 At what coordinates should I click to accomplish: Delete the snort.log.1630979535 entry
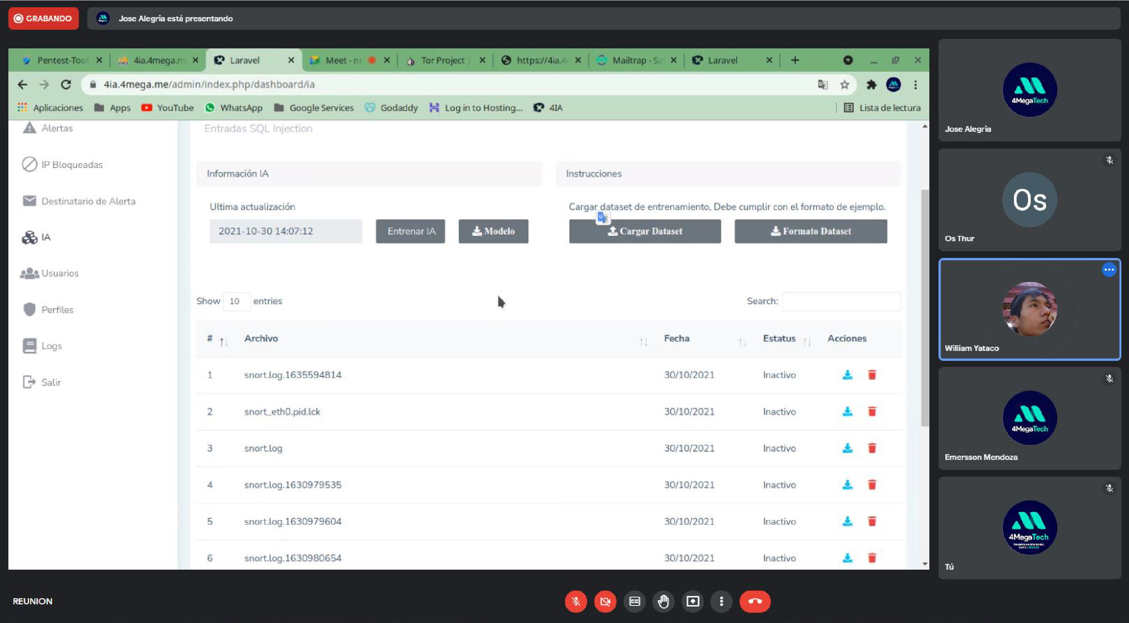tap(872, 485)
